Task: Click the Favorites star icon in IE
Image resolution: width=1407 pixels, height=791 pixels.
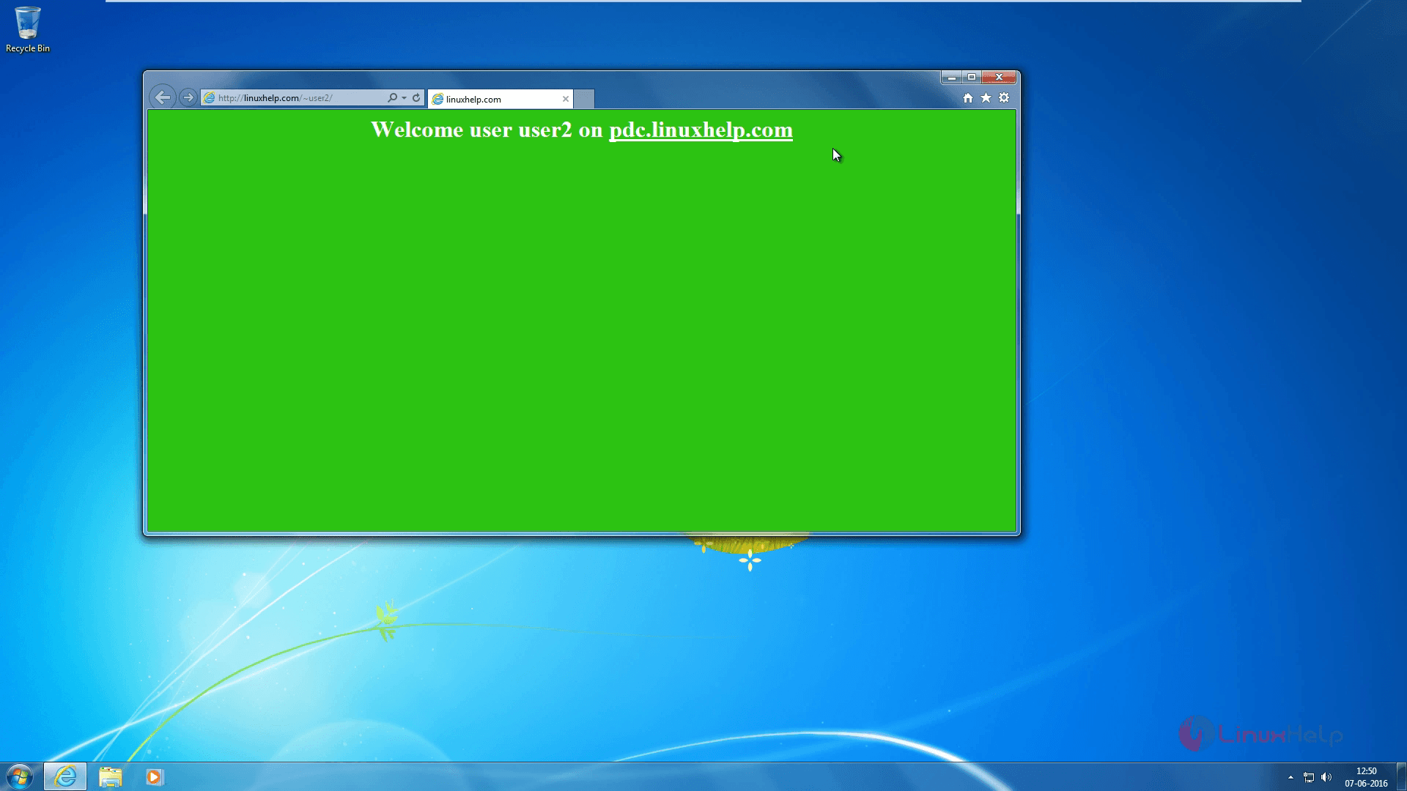Action: tap(985, 97)
